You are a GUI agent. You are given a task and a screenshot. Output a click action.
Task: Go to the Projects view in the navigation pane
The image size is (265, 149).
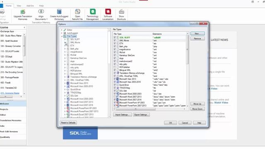point(13,109)
